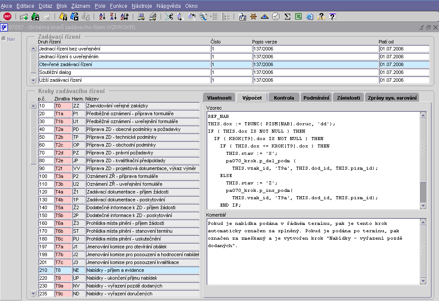The width and height of the screenshot is (439, 301).
Task: Click the insert record icon with green plus
Action: click(24, 17)
